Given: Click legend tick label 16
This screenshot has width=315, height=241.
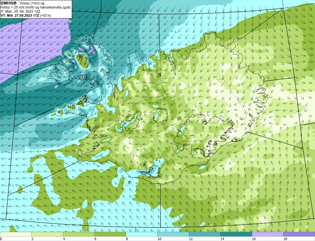Looking at the screenshot, I should pyautogui.click(x=254, y=239).
